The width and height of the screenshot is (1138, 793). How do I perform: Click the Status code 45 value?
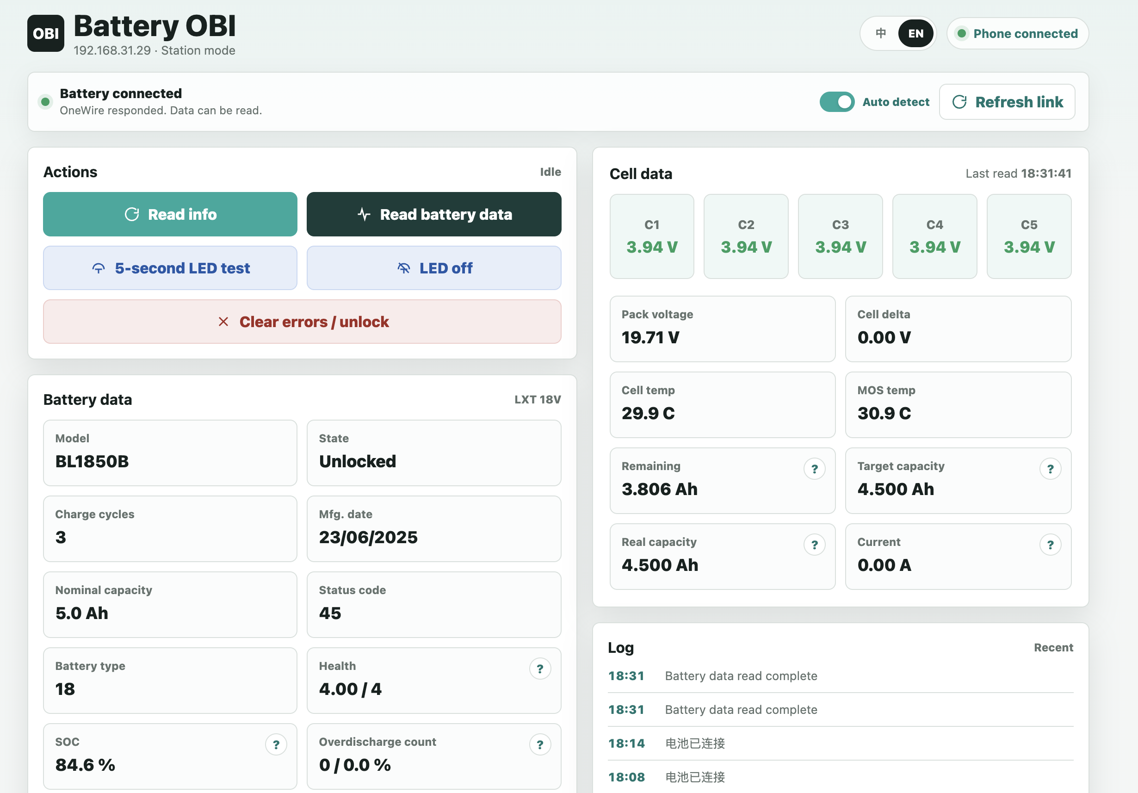click(330, 613)
